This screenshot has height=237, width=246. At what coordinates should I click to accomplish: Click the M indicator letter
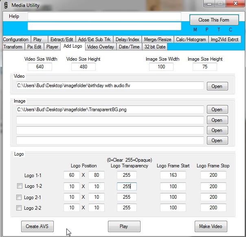[x=195, y=30]
